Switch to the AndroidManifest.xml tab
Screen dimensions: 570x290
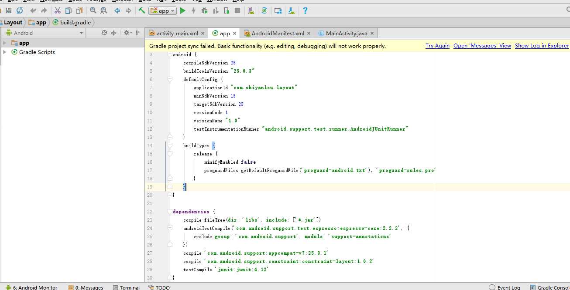(x=278, y=33)
